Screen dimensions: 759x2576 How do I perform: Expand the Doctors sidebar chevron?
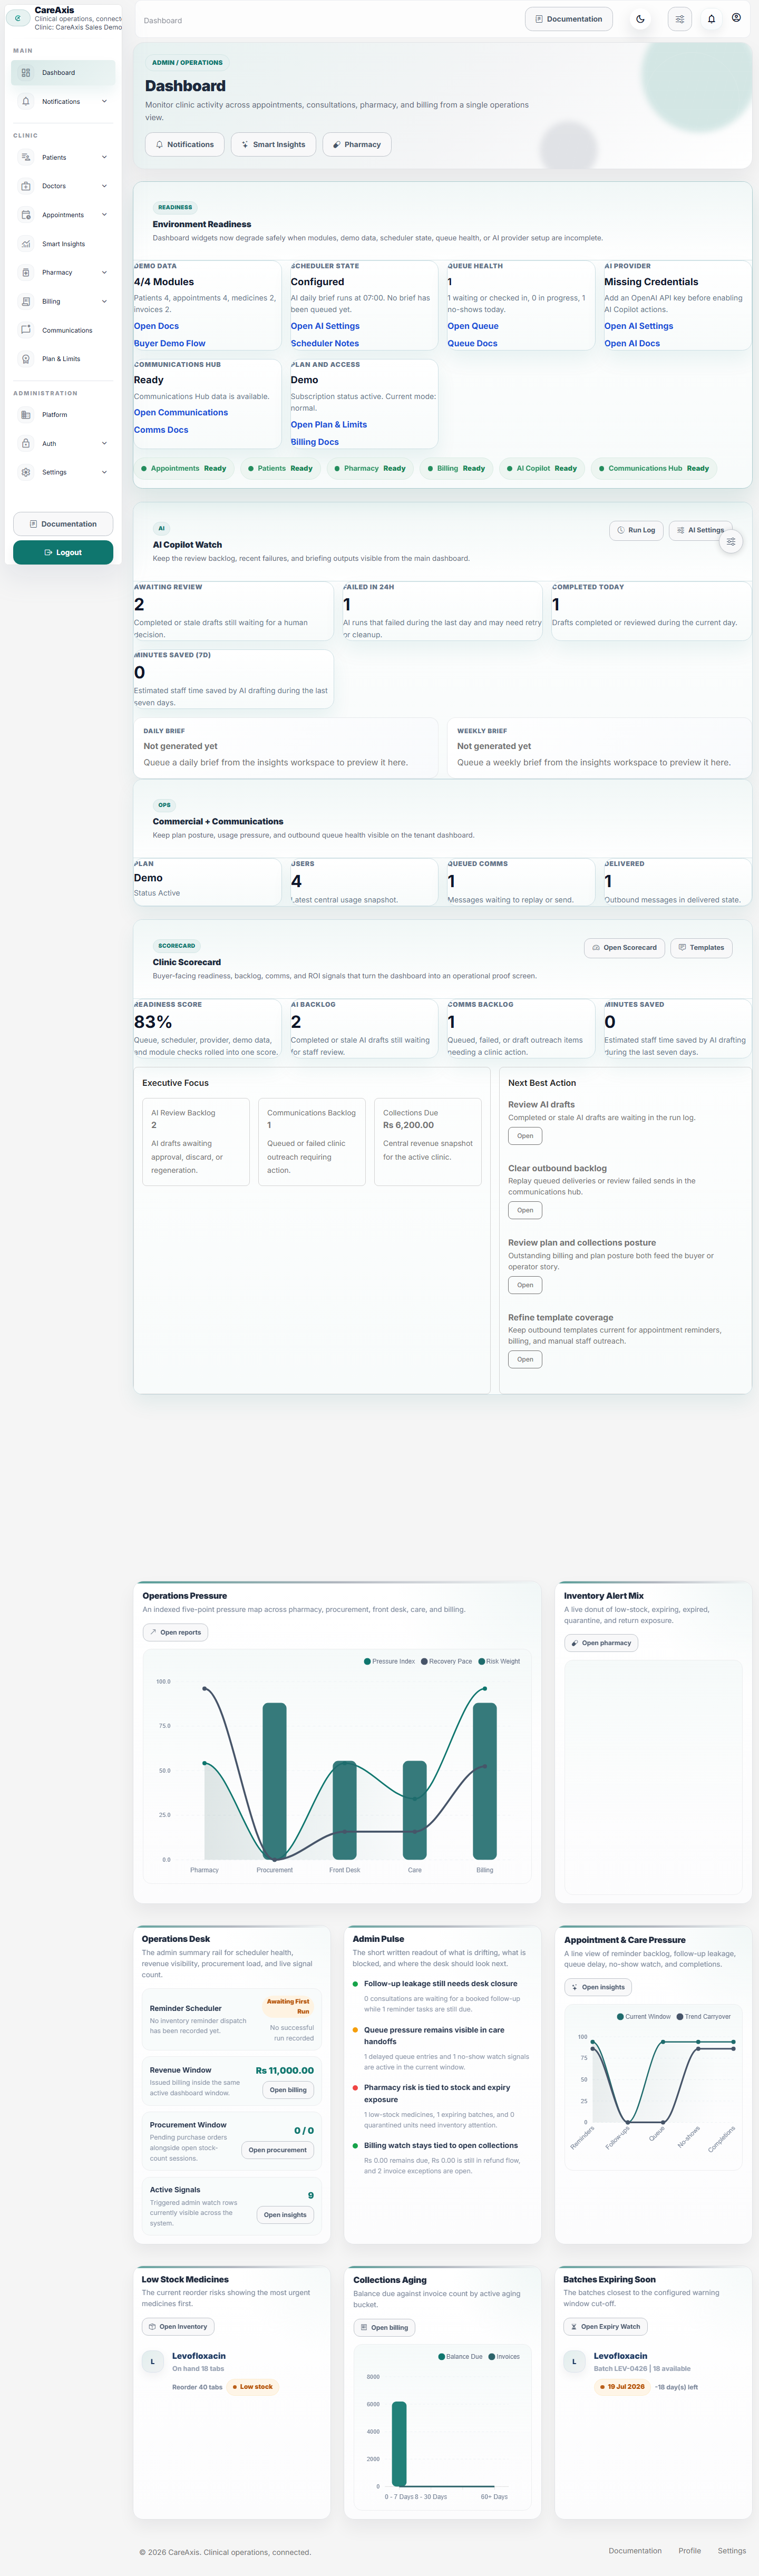pyautogui.click(x=104, y=186)
